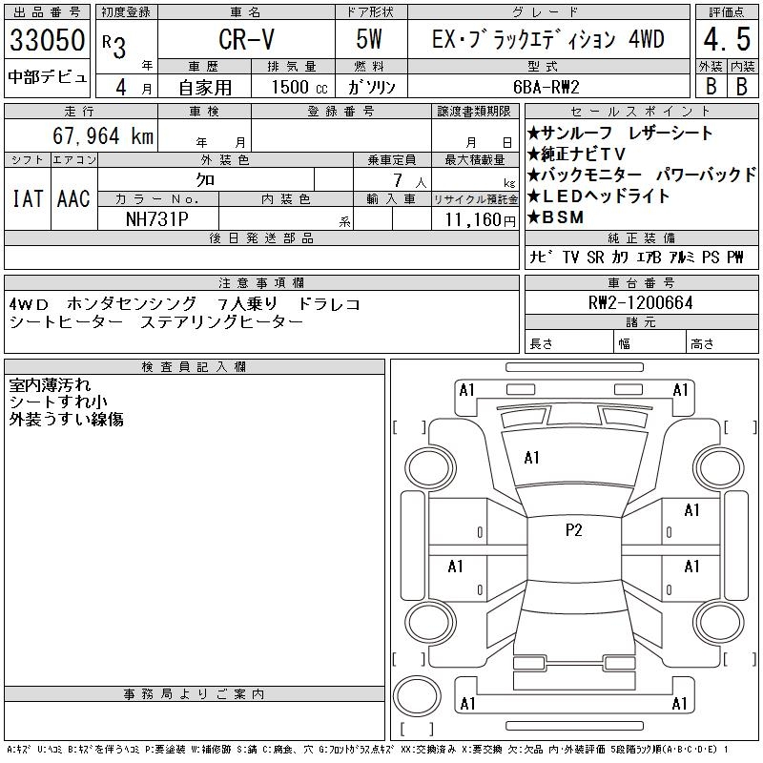Click interior grade B under 内装
Image resolution: width=763 pixels, height=763 pixels.
coord(742,87)
